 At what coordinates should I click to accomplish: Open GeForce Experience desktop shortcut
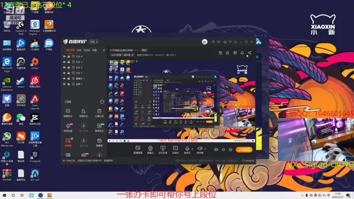click(7, 84)
